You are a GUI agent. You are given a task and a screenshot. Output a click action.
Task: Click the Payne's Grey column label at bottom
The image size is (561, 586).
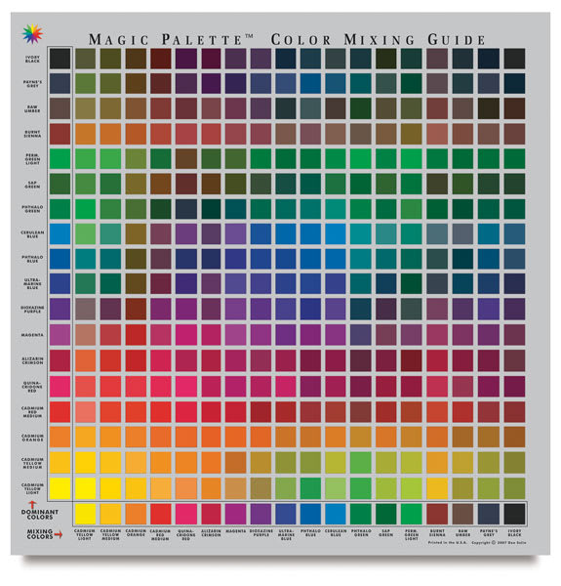click(489, 533)
